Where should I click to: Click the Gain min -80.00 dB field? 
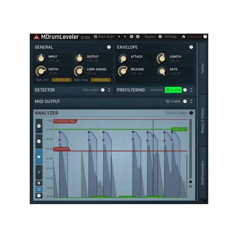pyautogui.click(x=62, y=80)
